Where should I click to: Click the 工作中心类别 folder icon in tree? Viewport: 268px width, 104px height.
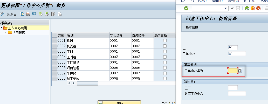point(5,28)
